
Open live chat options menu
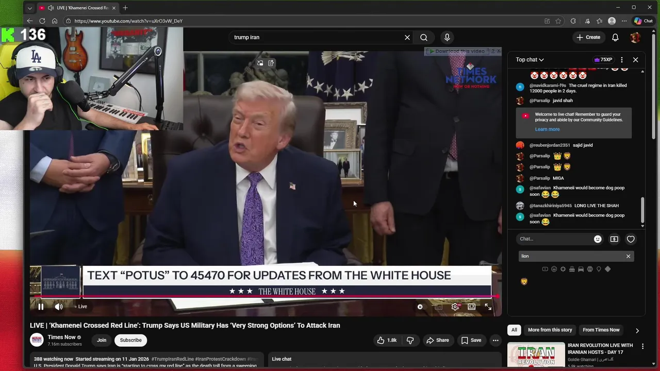tap(622, 60)
